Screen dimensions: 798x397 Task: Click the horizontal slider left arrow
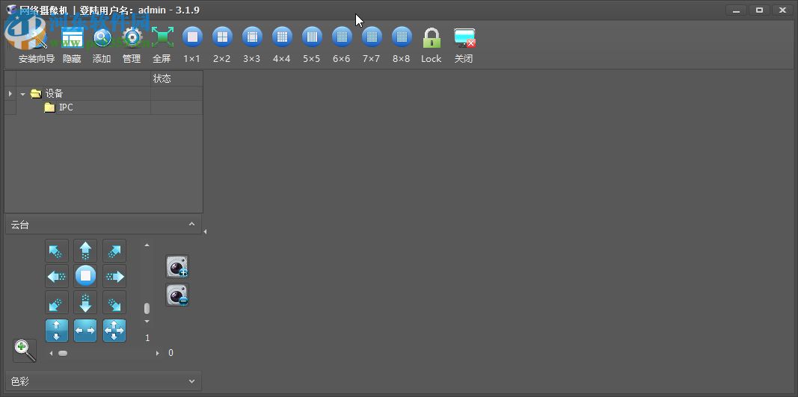click(51, 353)
